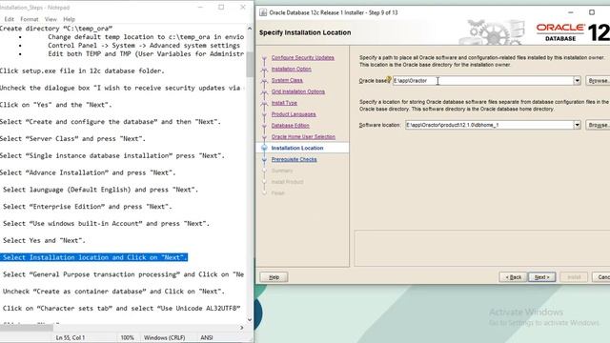Screen dimensions: 610x343
Task: Click Next in the Oracle installer
Action: (542, 277)
